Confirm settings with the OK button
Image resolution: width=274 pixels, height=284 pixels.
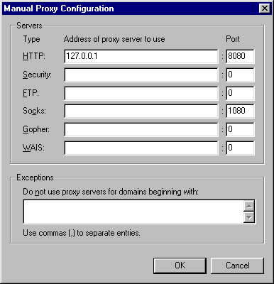pyautogui.click(x=180, y=266)
